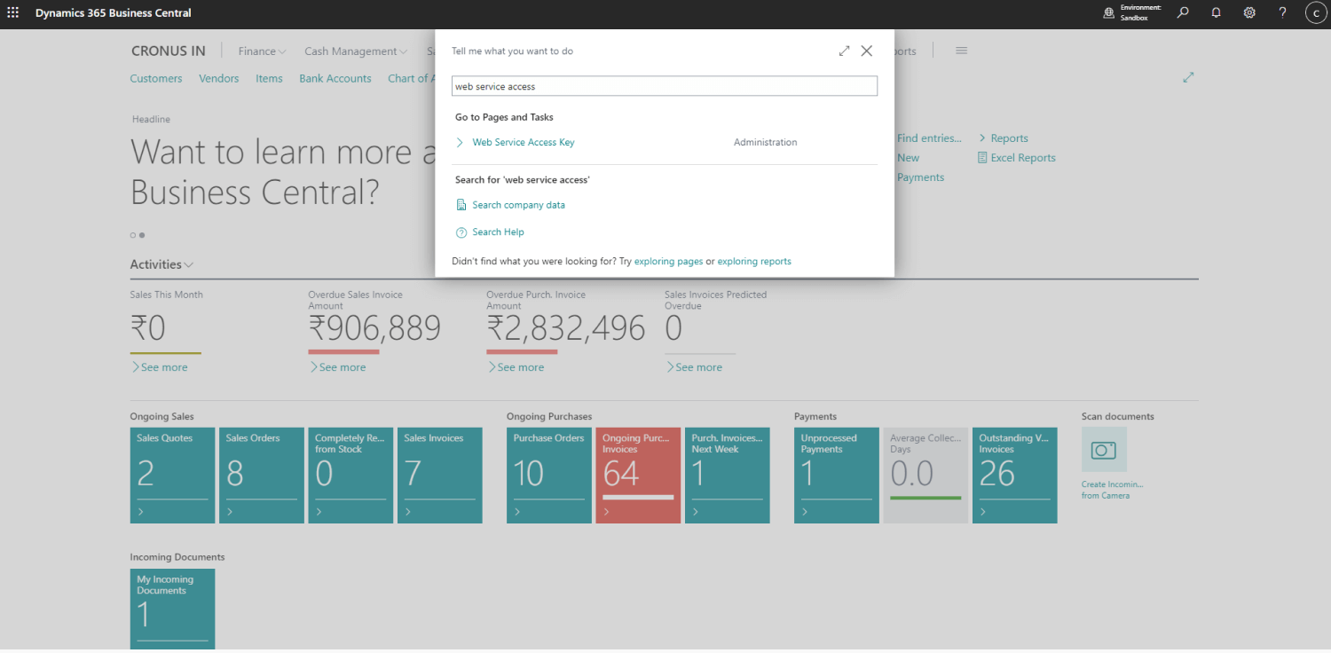
Task: Click the Administration category text
Action: click(x=766, y=142)
